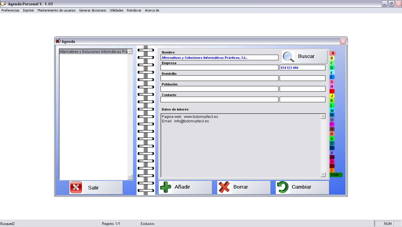This screenshot has height=227, width=402.
Task: Click inside Datos de interés text area
Action: (241, 145)
